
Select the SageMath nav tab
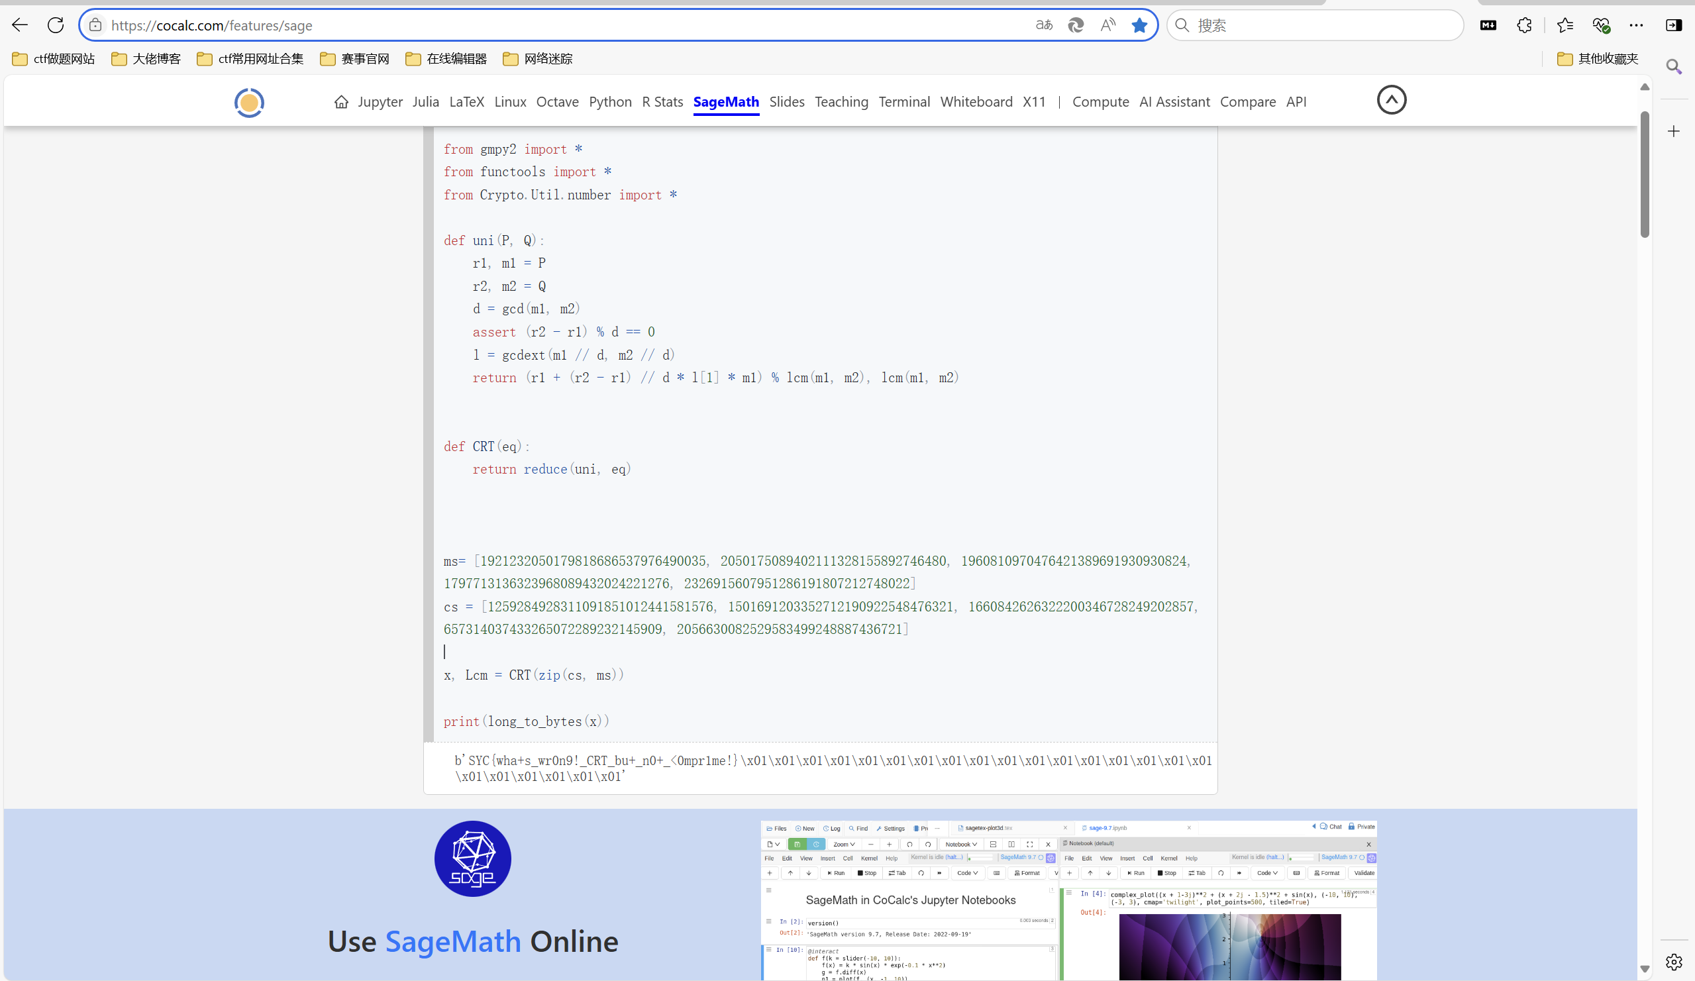pyautogui.click(x=727, y=101)
